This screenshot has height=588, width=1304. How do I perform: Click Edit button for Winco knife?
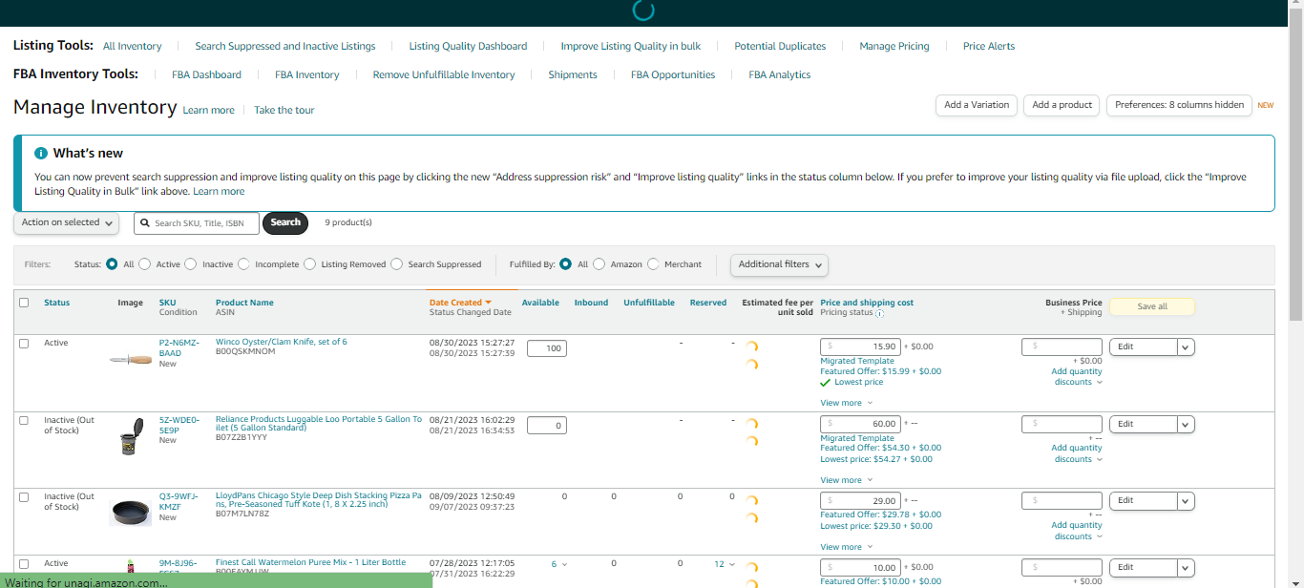click(1143, 347)
